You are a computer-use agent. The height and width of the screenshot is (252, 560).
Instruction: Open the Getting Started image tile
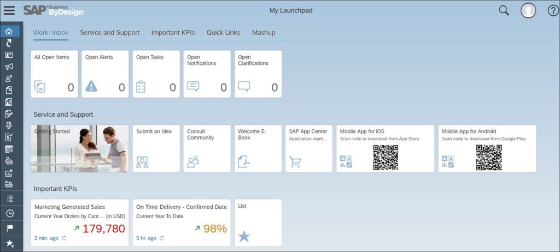point(80,148)
